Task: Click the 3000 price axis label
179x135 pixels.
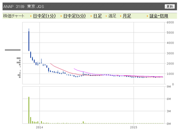Action: pos(170,53)
